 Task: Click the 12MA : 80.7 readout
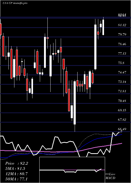(x=17, y=174)
